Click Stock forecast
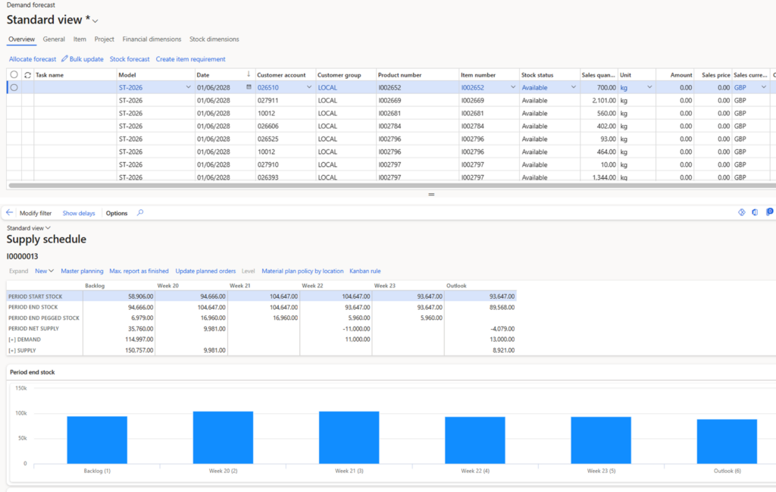Screen dimensions: 776x492 click(x=130, y=59)
